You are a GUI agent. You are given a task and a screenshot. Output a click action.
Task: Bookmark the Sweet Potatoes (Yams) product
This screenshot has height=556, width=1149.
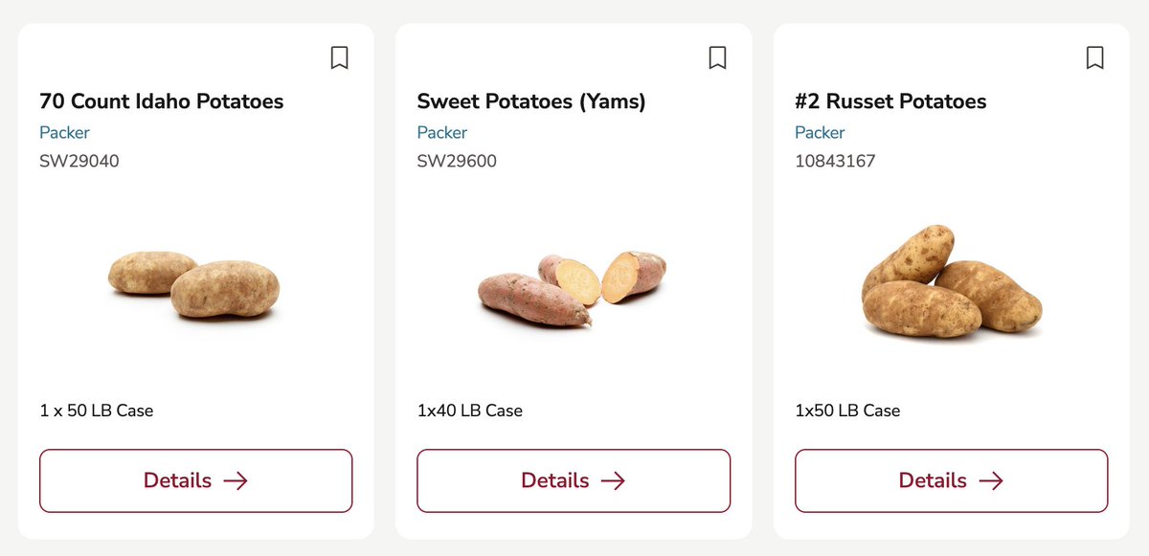[x=717, y=58]
